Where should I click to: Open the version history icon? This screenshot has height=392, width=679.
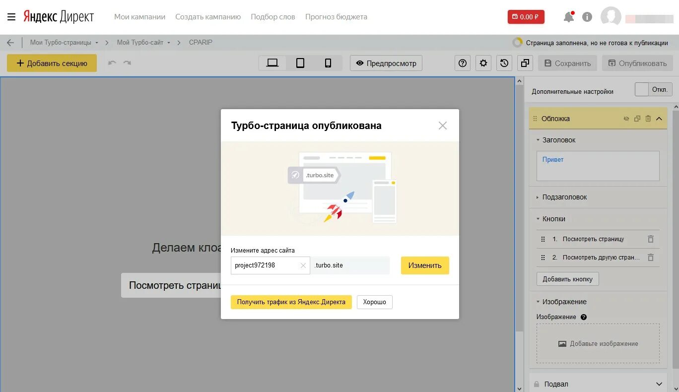click(x=504, y=63)
